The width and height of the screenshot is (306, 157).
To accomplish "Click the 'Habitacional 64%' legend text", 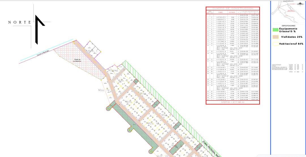I will pyautogui.click(x=291, y=44).
